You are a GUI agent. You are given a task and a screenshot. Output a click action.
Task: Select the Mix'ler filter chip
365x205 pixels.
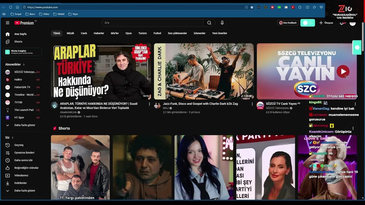coord(115,33)
